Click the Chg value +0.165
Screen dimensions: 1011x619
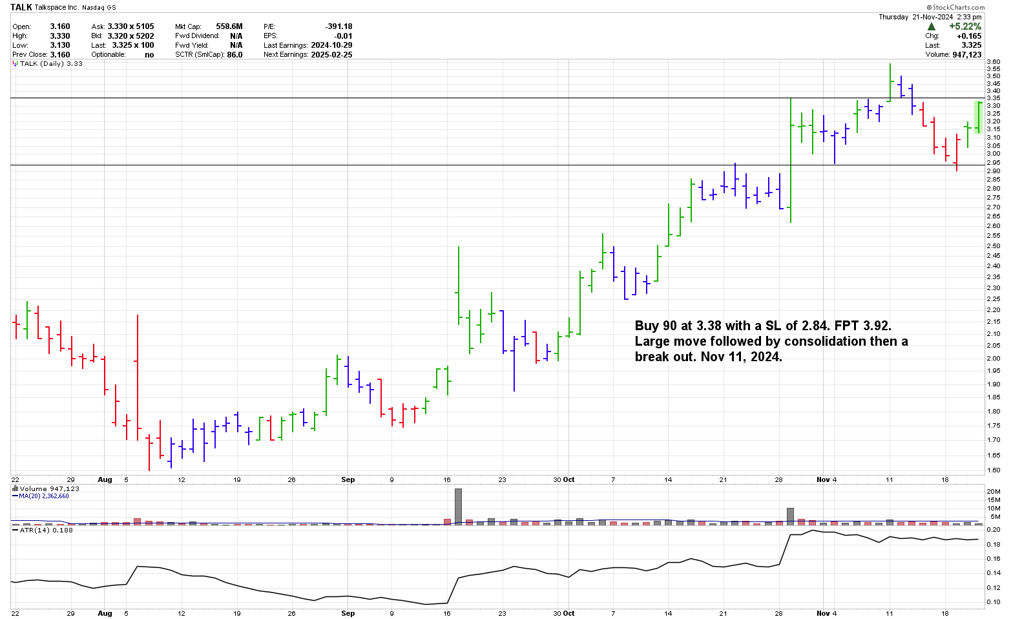pyautogui.click(x=969, y=36)
